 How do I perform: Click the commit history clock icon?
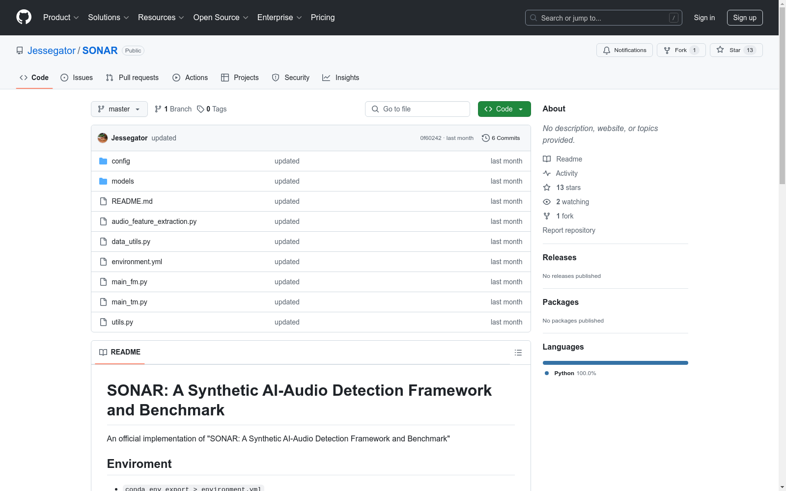pyautogui.click(x=486, y=138)
